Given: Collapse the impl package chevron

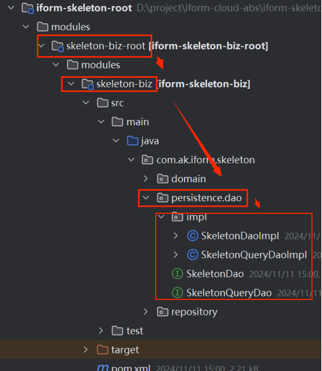Looking at the screenshot, I should pyautogui.click(x=161, y=217).
